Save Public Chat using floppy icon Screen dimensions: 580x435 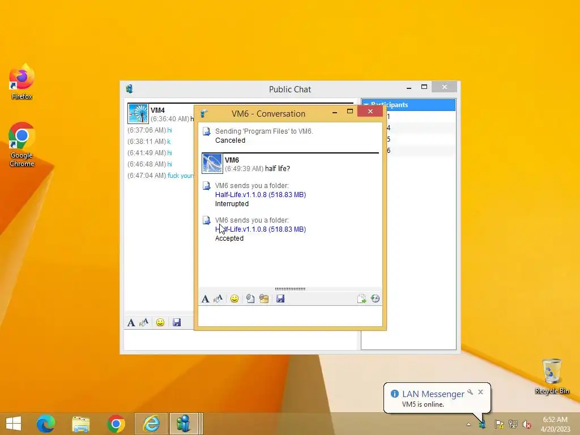point(177,322)
